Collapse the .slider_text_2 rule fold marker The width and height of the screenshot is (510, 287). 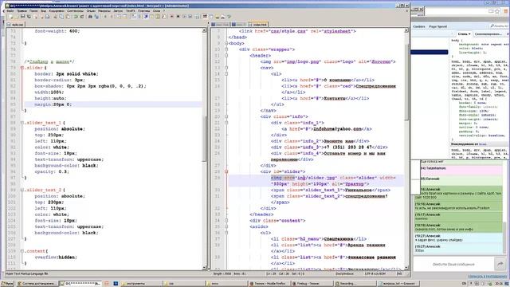[x=22, y=190]
